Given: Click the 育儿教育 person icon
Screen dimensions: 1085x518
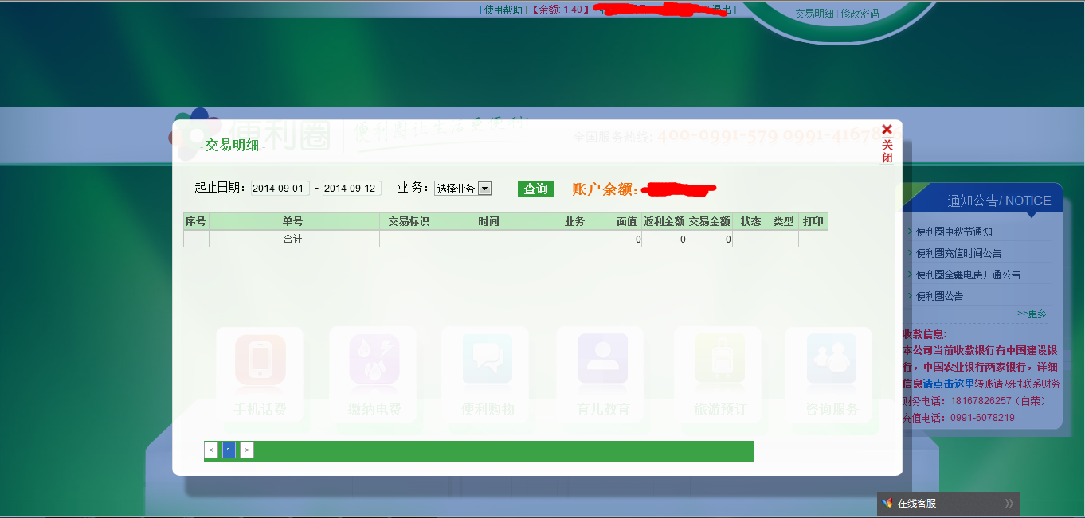Looking at the screenshot, I should click(603, 360).
